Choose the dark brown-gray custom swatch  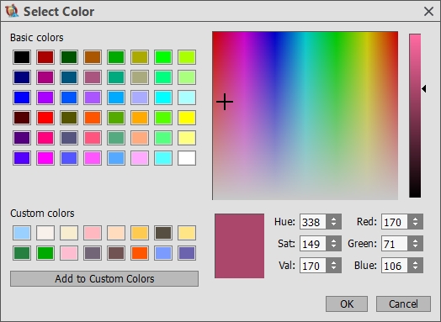click(163, 233)
